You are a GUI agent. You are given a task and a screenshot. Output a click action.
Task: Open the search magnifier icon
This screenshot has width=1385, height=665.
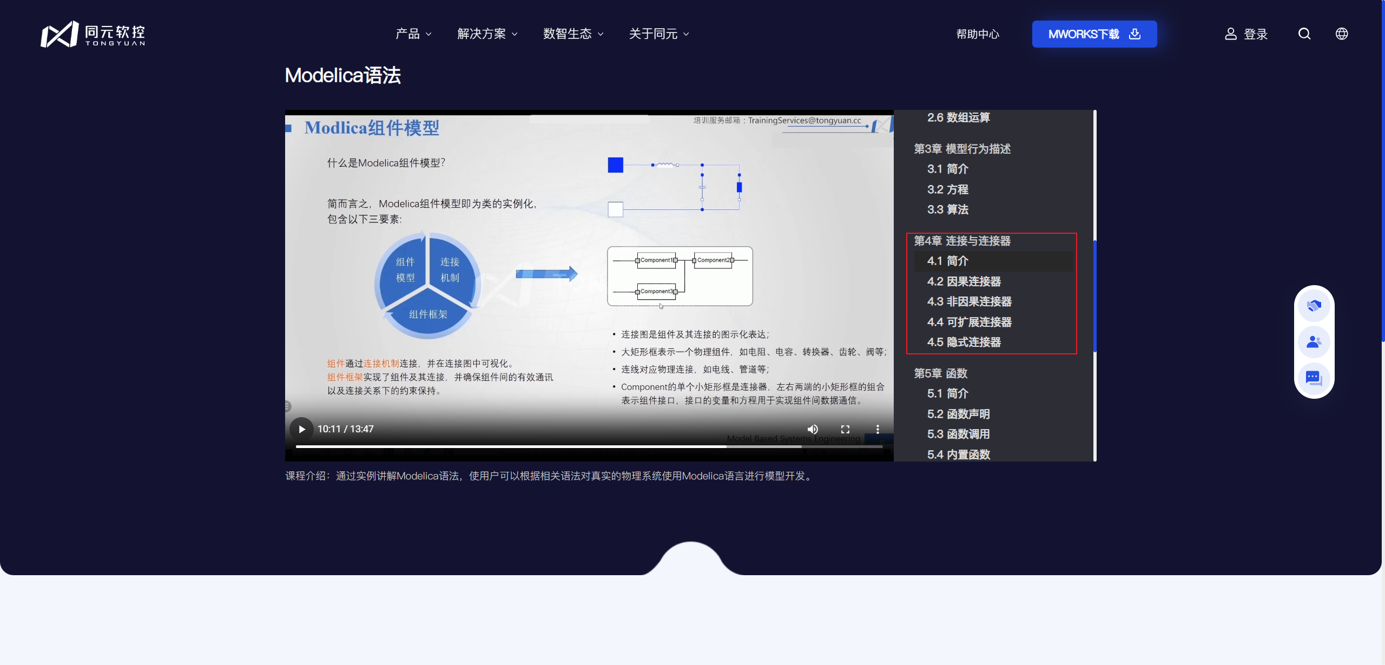click(1304, 34)
